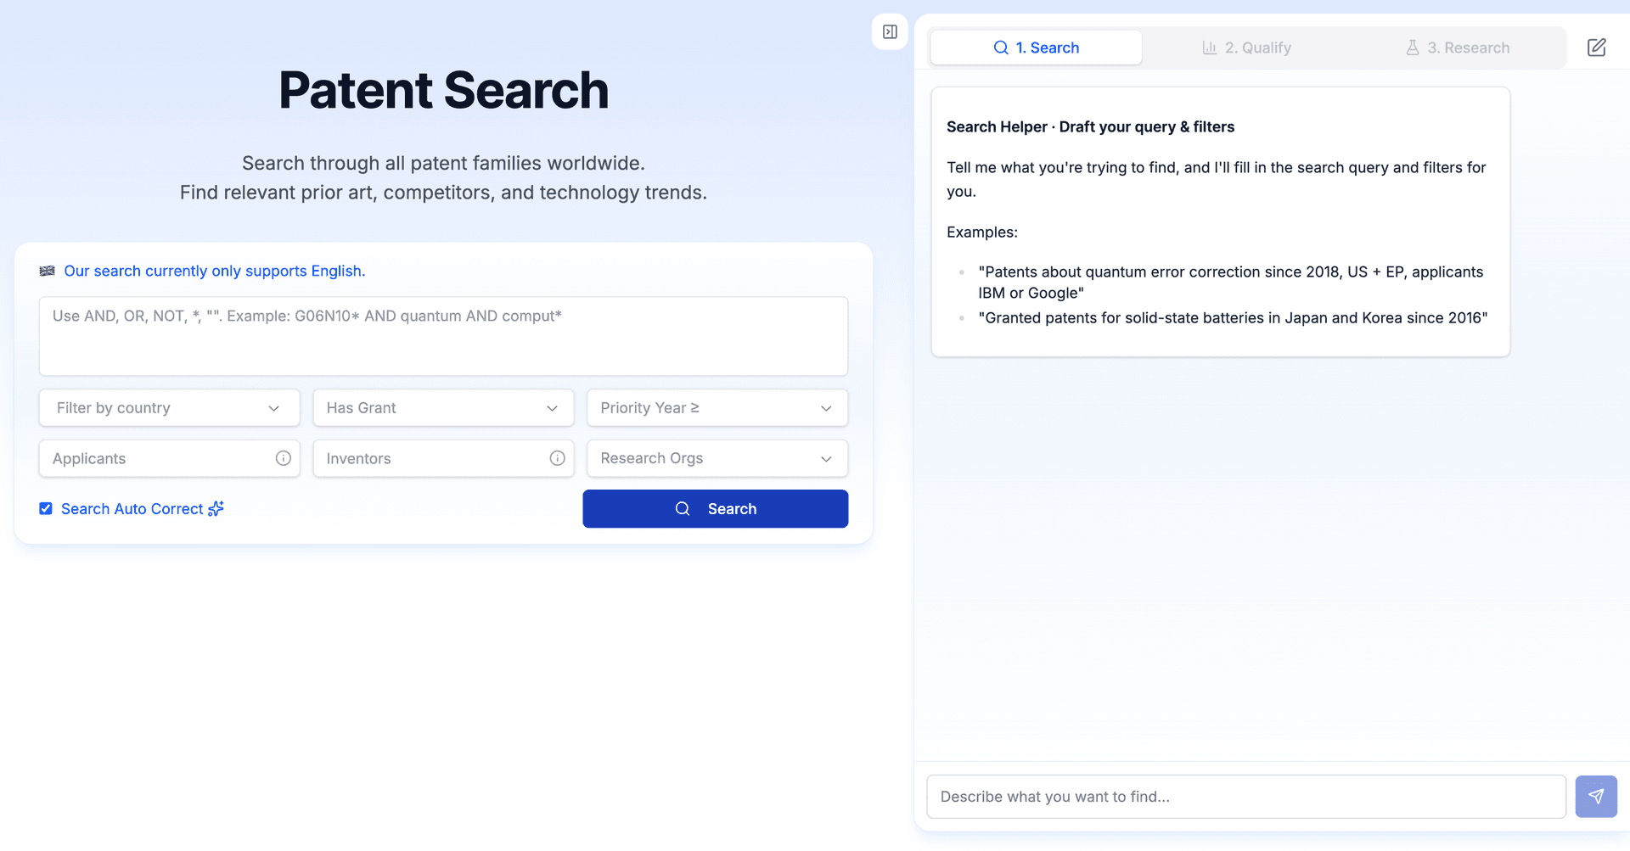1630x851 pixels.
Task: Select the Research tab
Action: pyautogui.click(x=1458, y=48)
